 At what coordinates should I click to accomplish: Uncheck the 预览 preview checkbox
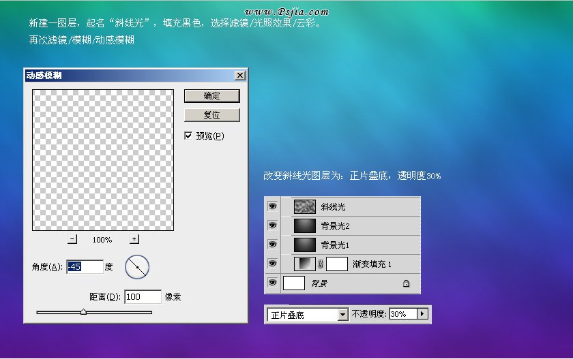coord(189,136)
